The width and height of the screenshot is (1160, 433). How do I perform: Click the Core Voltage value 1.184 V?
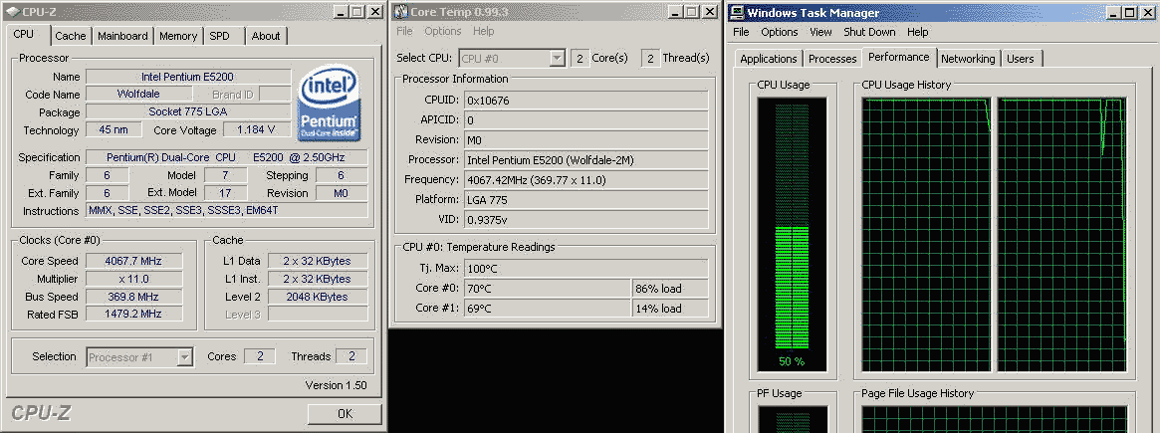(x=255, y=129)
